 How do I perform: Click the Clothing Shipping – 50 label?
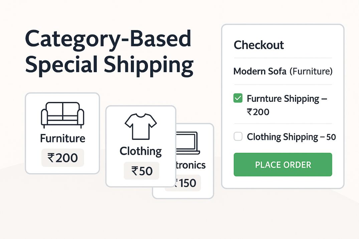[x=291, y=137]
